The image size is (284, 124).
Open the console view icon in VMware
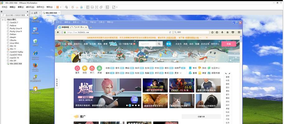coord(107,7)
